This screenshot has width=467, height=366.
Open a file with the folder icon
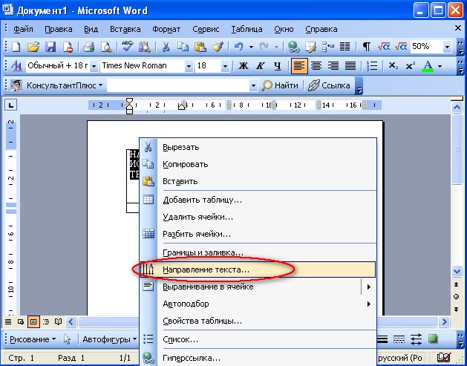pyautogui.click(x=33, y=47)
